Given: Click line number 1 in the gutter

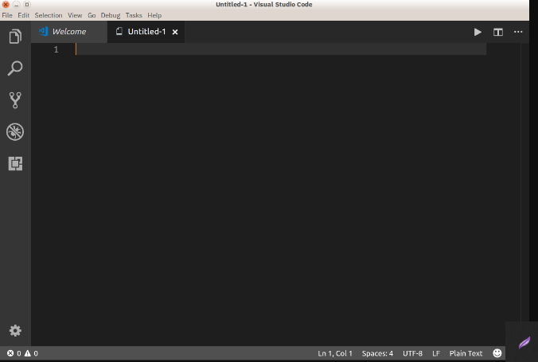Looking at the screenshot, I should [x=56, y=50].
